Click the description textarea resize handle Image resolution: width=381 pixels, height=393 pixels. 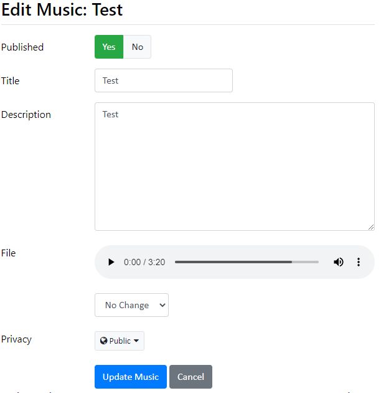point(371,227)
